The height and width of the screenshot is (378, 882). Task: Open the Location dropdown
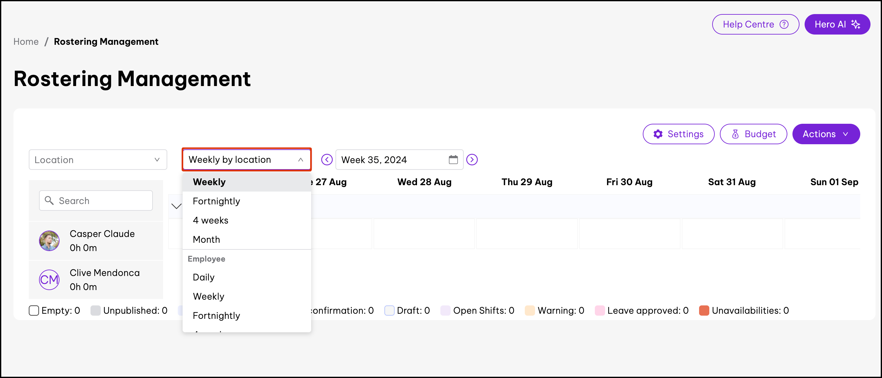coord(98,160)
